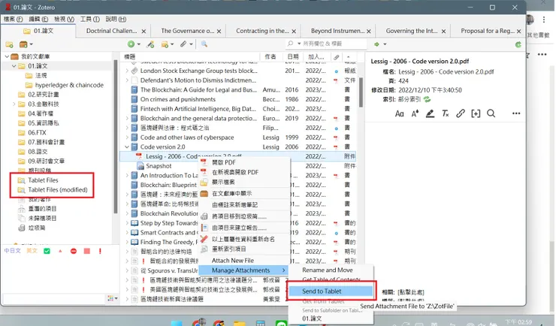Close the The Governance o... tab

[219, 32]
